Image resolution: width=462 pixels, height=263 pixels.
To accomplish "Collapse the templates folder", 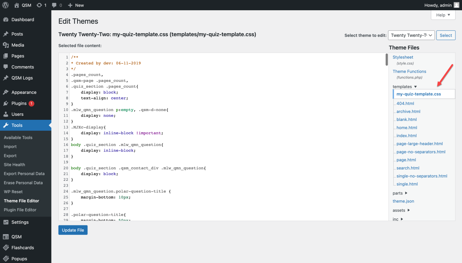I will coord(404,87).
